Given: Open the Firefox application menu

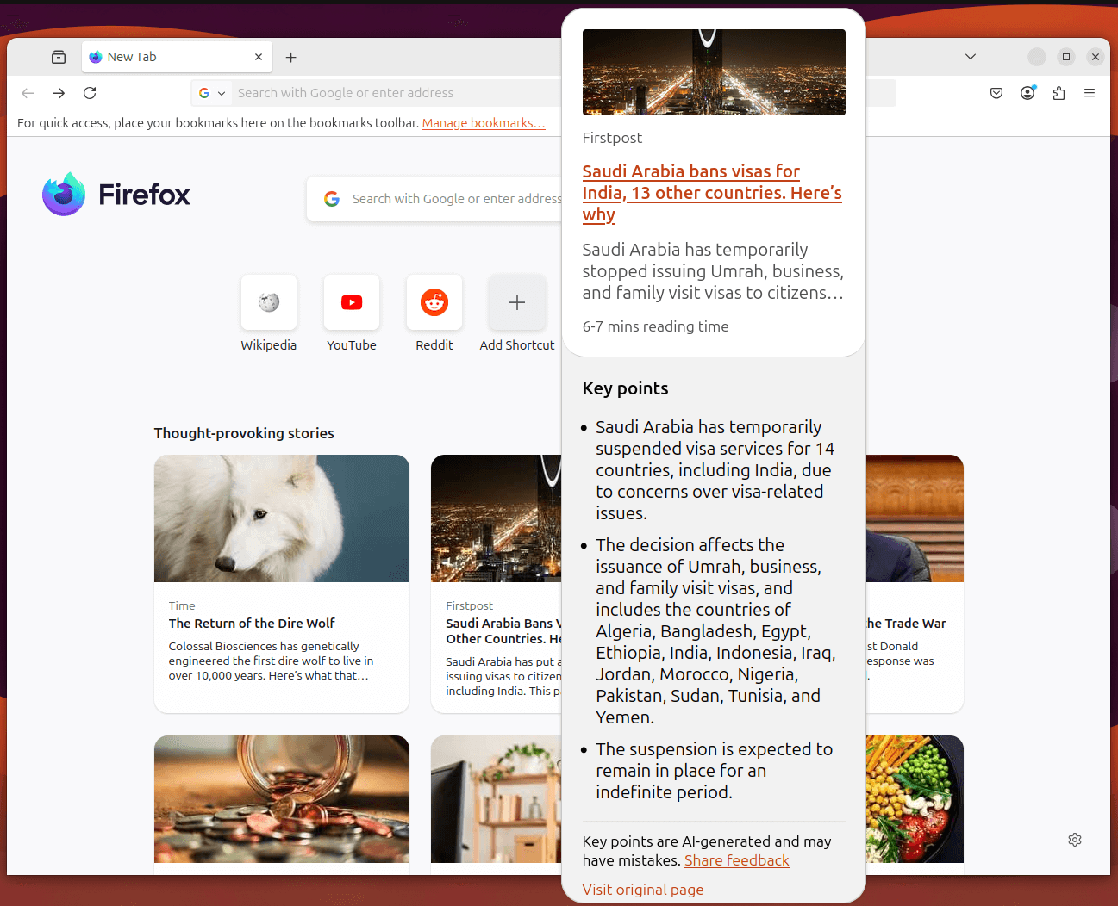Looking at the screenshot, I should pos(1090,92).
